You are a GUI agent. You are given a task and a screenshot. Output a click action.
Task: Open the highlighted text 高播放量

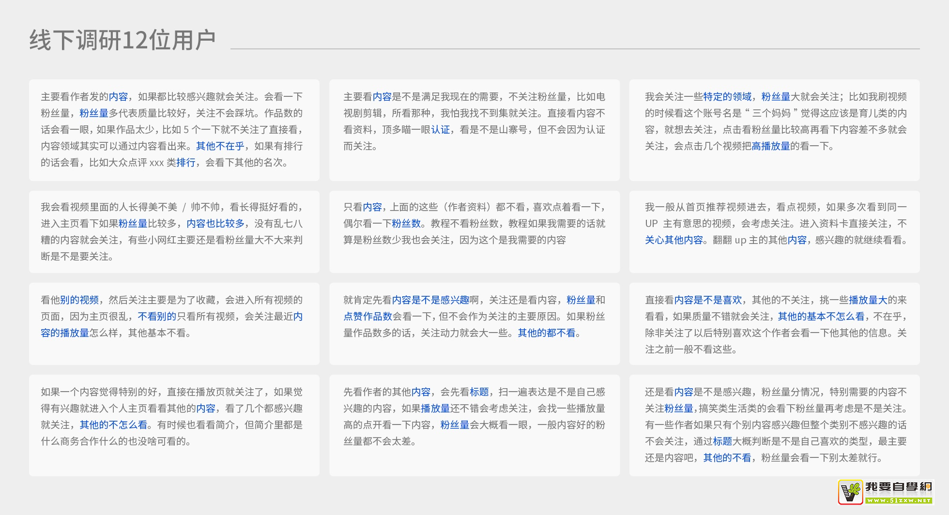tap(770, 146)
